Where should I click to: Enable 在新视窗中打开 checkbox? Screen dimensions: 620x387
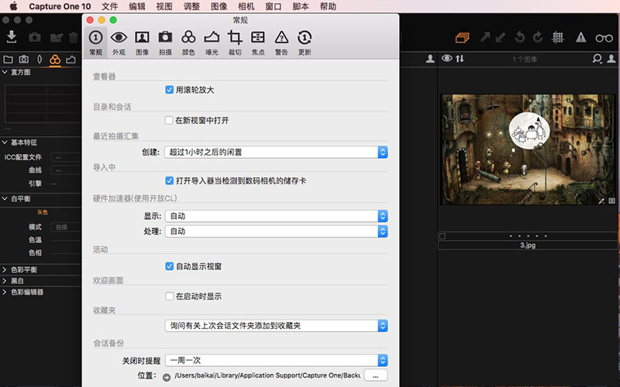[169, 120]
